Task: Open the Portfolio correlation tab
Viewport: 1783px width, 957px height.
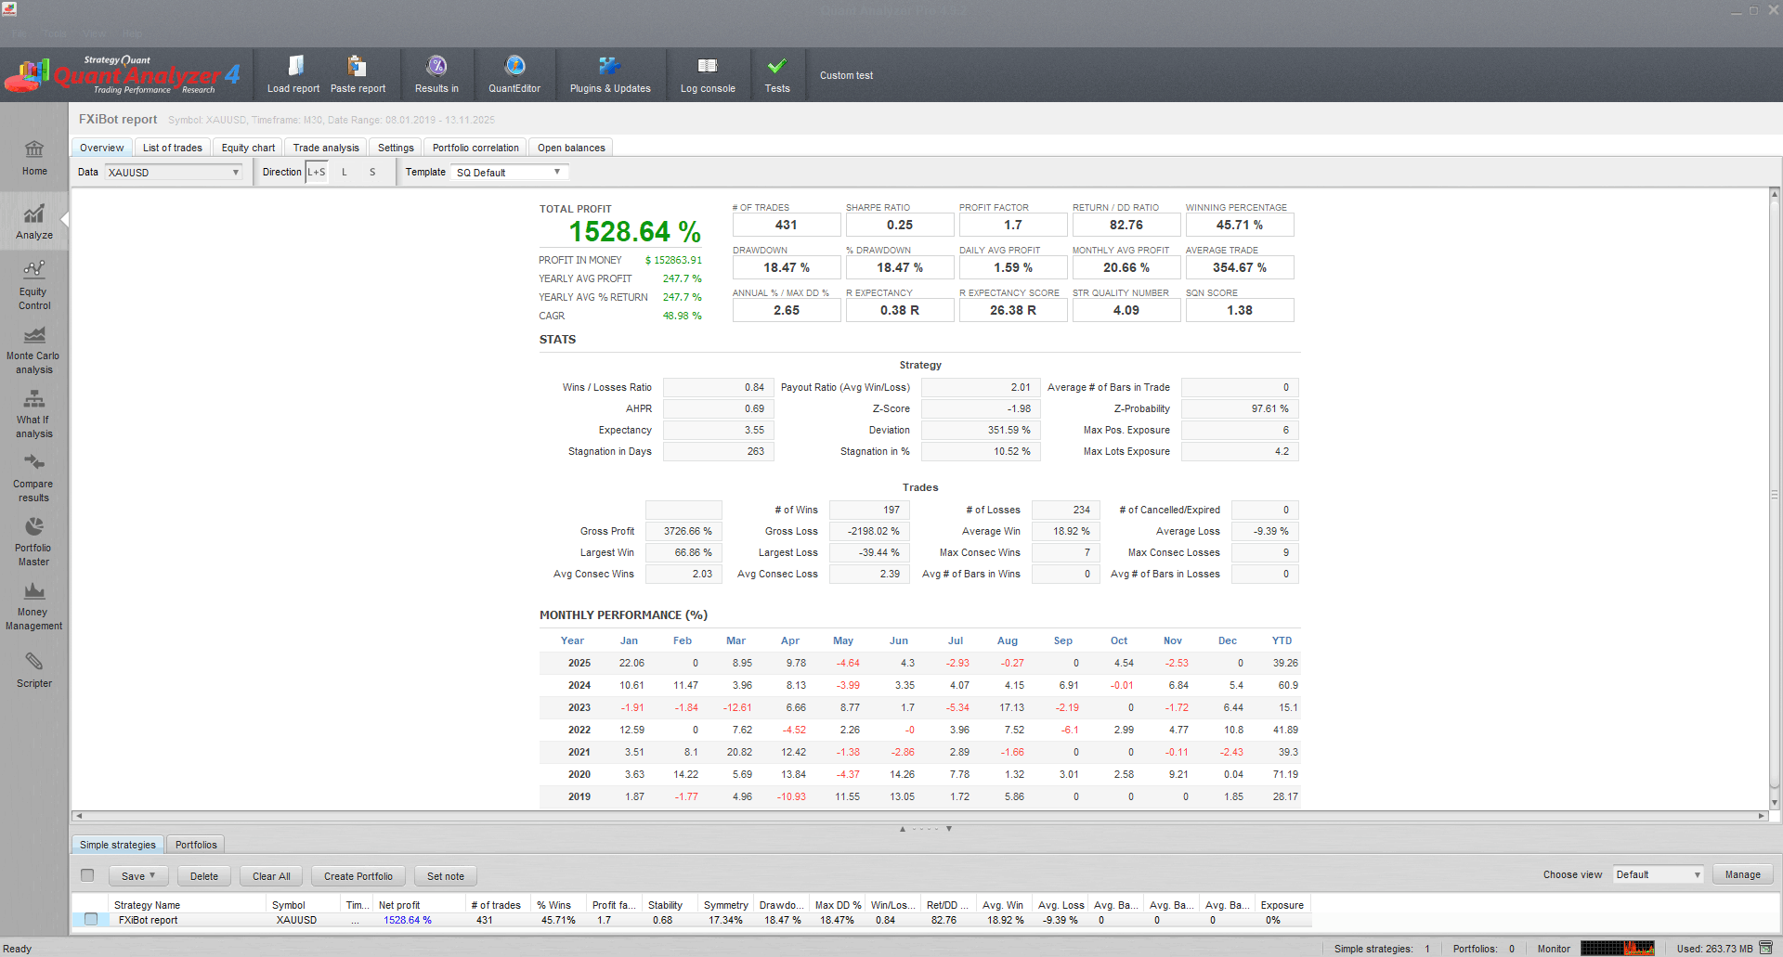Action: coord(475,148)
